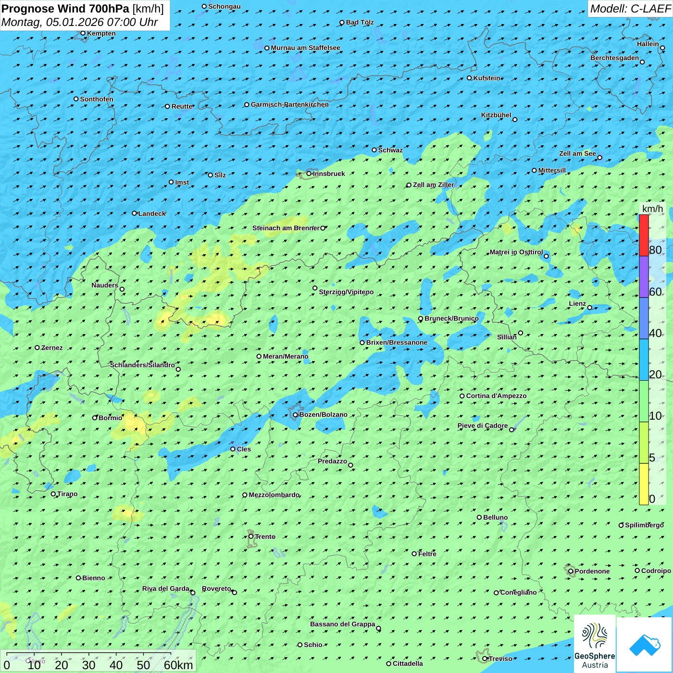Click the Modell: C-LAEF label
Image resolution: width=673 pixels, height=673 pixels.
coord(630,9)
